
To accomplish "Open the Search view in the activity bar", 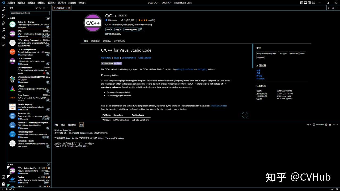I will pos(3,30).
